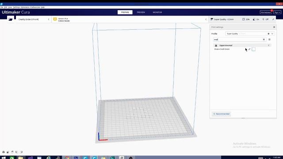
Task: Open Visual Studio from taskbar
Action: 30,158
